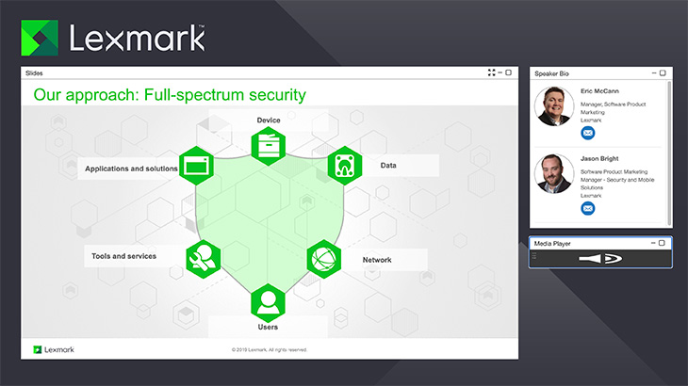Click the Speaker Bio title bar

[x=584, y=72]
